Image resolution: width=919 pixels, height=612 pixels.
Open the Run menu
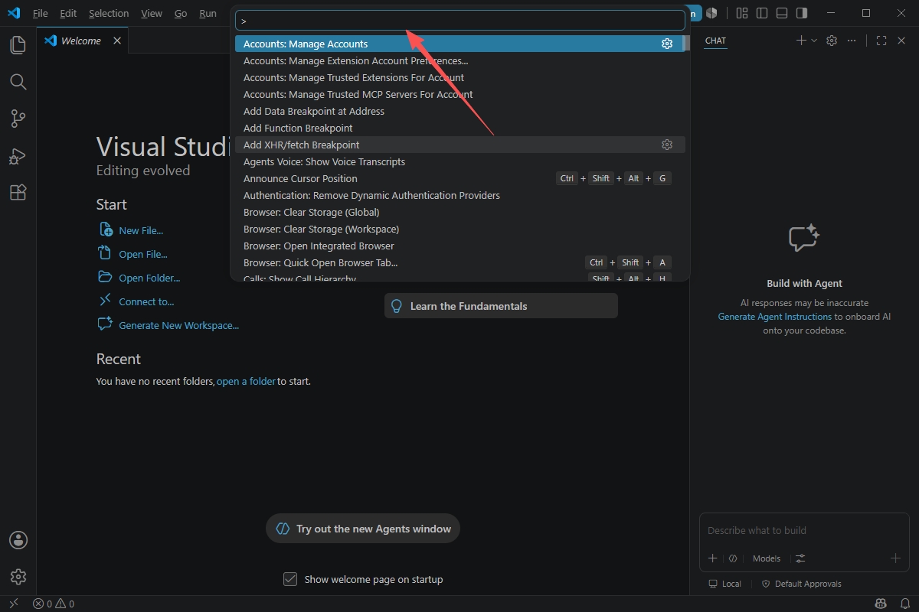(208, 13)
